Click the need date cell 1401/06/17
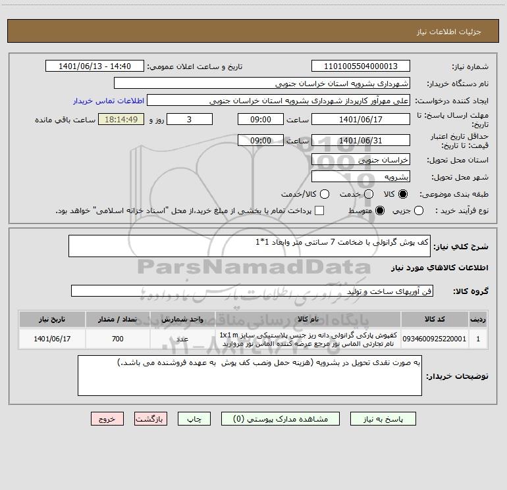Image resolution: width=507 pixels, height=490 pixels. click(x=52, y=339)
